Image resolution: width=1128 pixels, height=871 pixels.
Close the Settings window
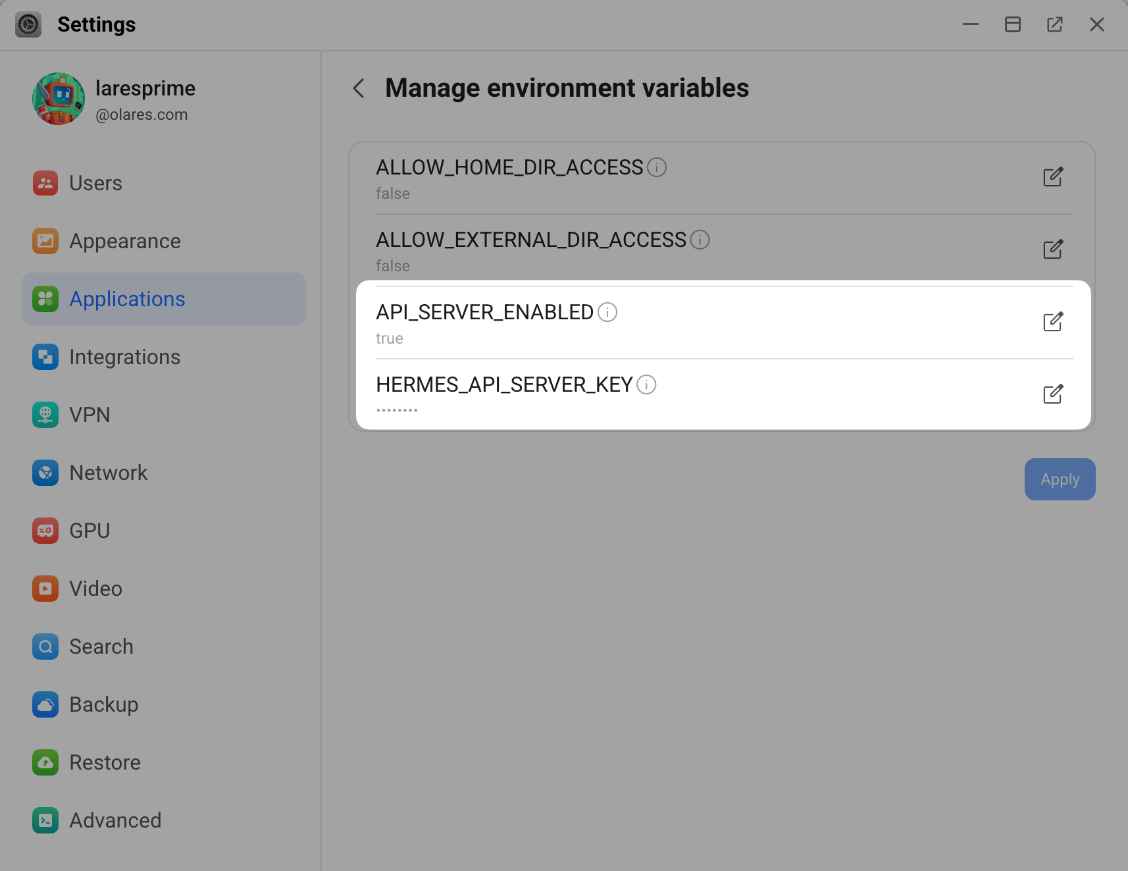click(1097, 24)
